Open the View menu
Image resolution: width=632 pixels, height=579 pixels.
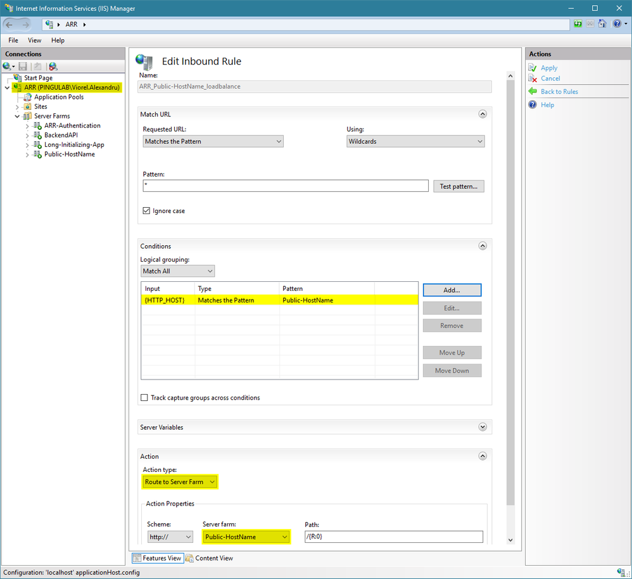pyautogui.click(x=35, y=41)
